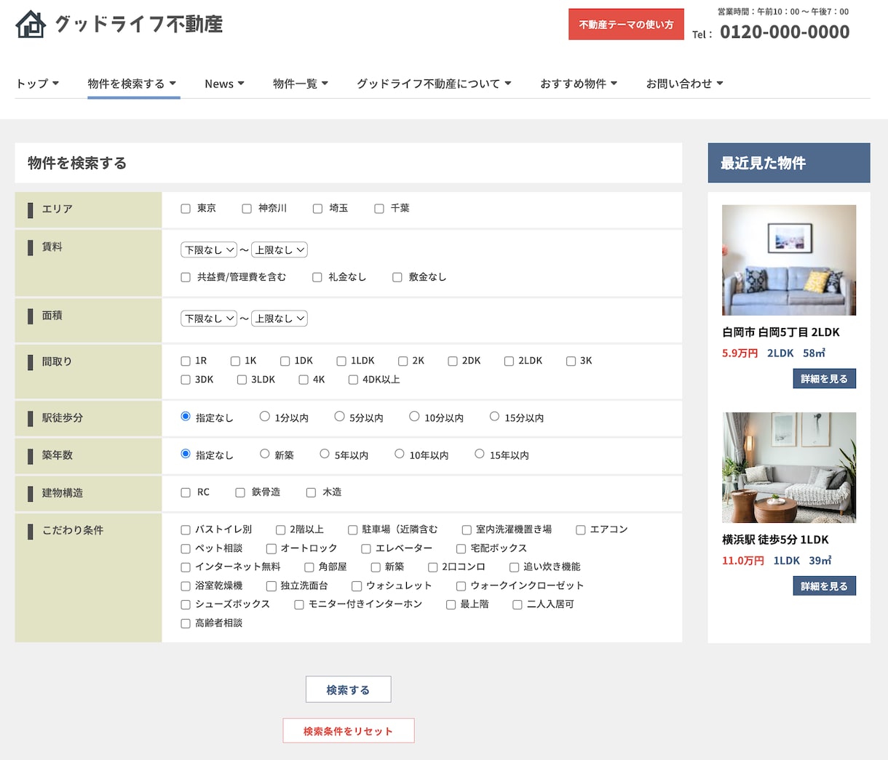
Task: Click the 検索する button
Action: pyautogui.click(x=348, y=689)
